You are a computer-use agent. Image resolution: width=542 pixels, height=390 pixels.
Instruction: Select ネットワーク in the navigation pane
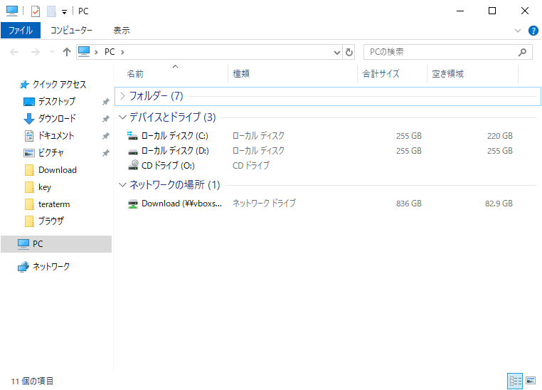51,267
